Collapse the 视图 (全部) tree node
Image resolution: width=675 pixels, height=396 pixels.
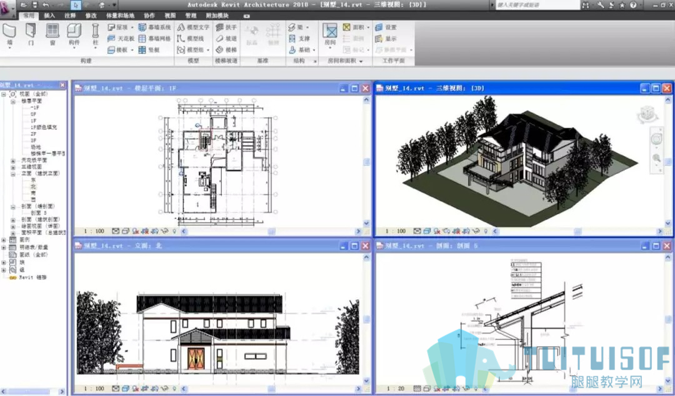[4, 94]
